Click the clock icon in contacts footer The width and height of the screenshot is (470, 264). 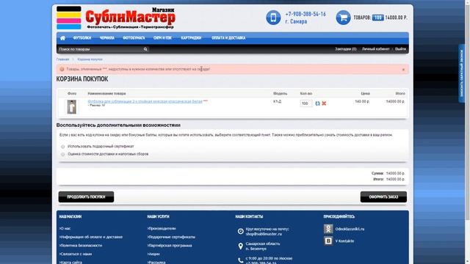pos(240,231)
